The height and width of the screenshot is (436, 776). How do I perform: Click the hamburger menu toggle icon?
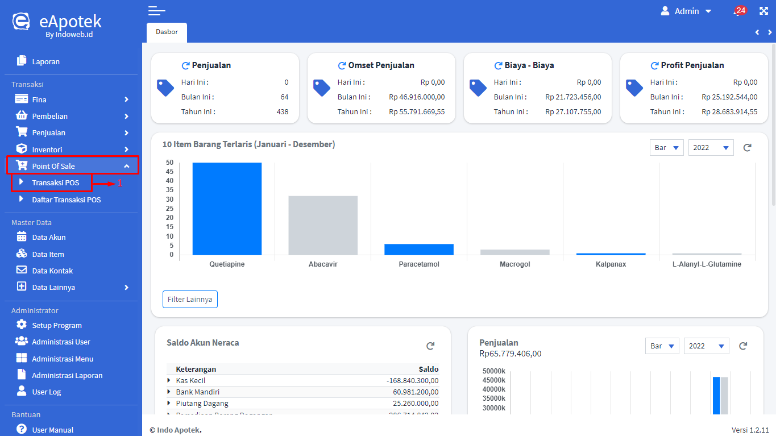coord(156,11)
